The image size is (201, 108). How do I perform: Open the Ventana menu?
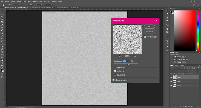(x=54, y=2)
